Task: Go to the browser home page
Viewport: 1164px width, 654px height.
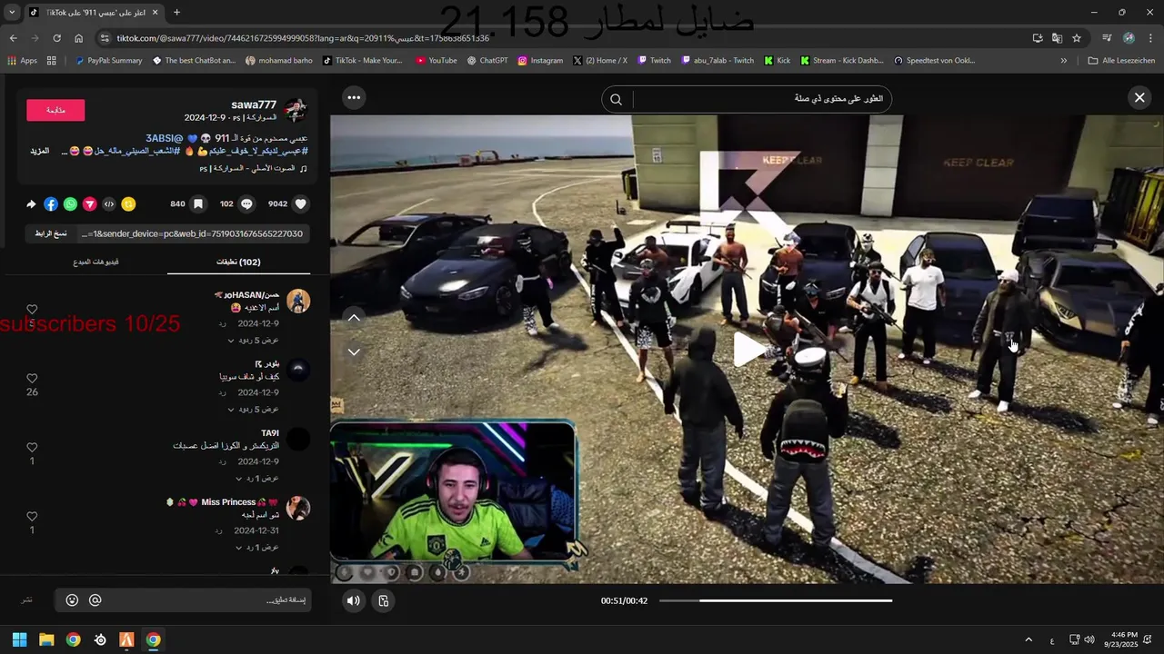Action: tap(78, 38)
